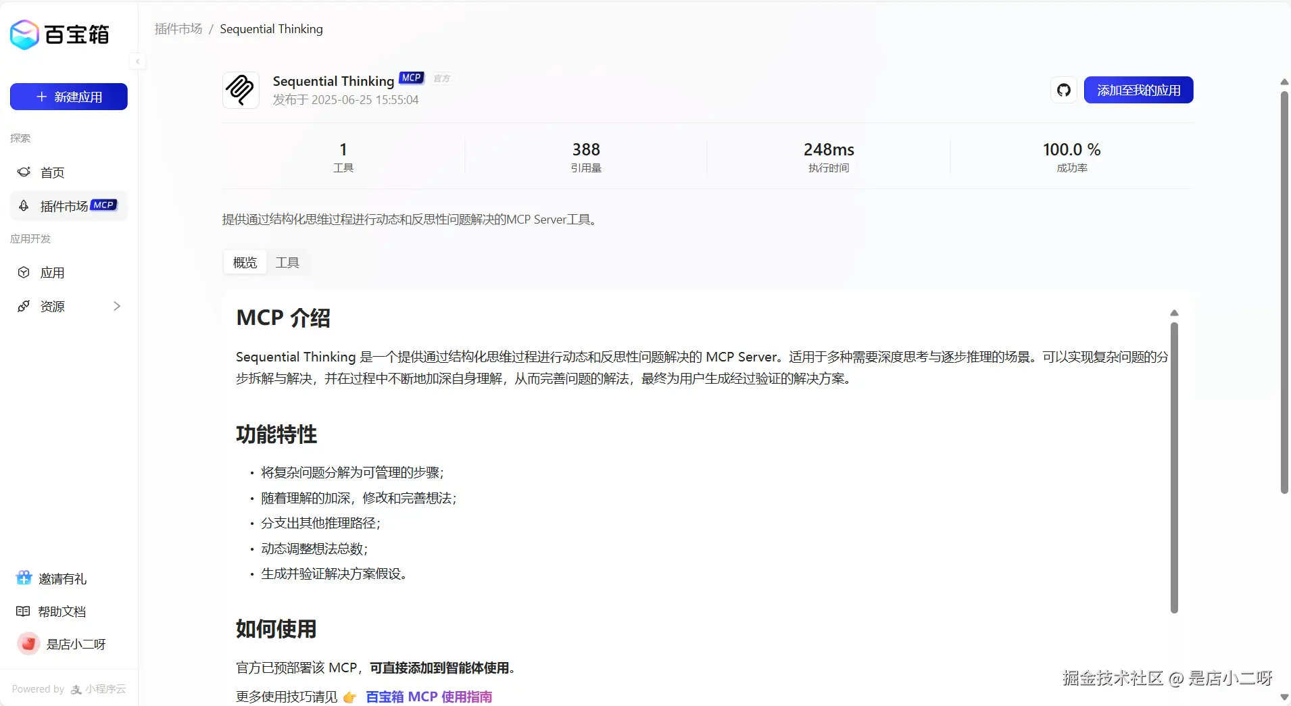Image resolution: width=1291 pixels, height=706 pixels.
Task: Click the 功能特性 heading
Action: (x=276, y=434)
